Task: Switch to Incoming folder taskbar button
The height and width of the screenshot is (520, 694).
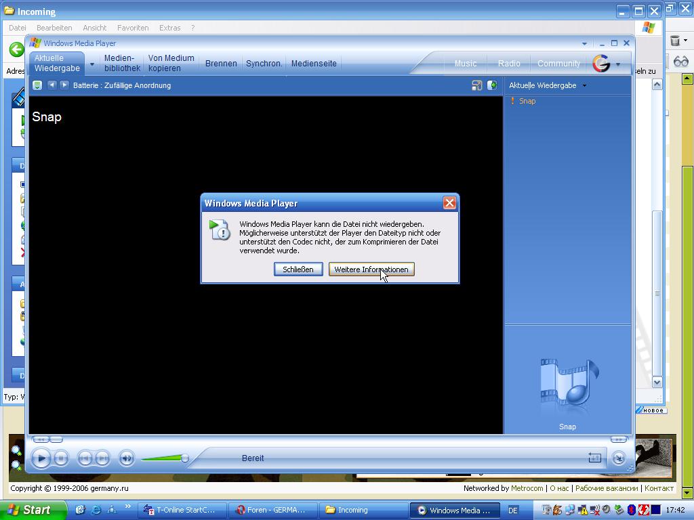Action: pos(364,510)
